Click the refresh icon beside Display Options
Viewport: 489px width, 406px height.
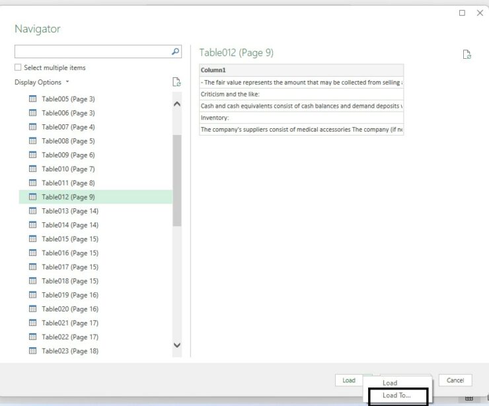[176, 82]
